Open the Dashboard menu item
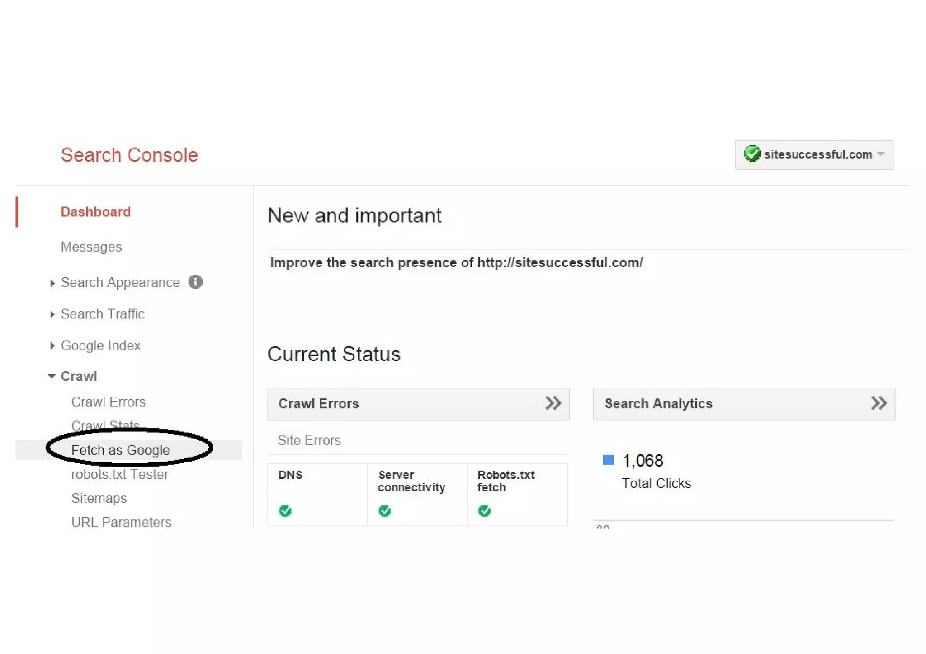926x654 pixels. point(95,212)
